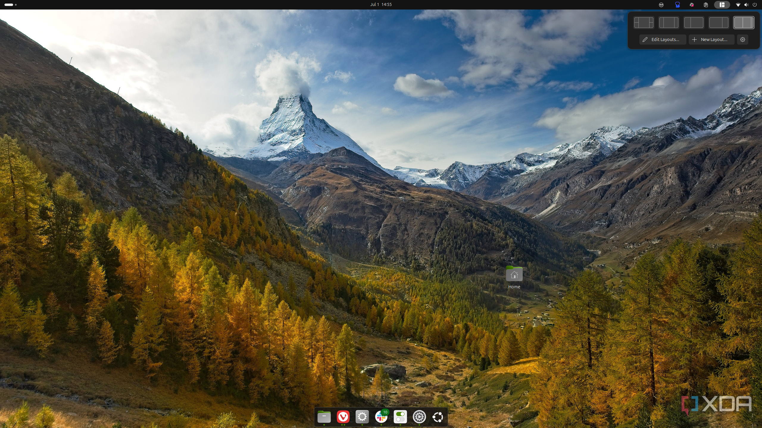
Task: Click the blue chat bubble tray icon
Action: click(677, 5)
